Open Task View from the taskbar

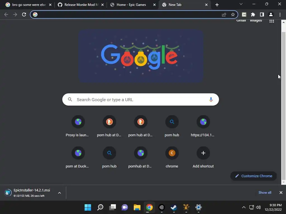click(112, 207)
